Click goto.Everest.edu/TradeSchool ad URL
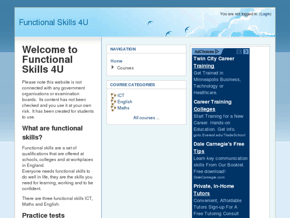The height and width of the screenshot is (218, 290). [x=219, y=135]
